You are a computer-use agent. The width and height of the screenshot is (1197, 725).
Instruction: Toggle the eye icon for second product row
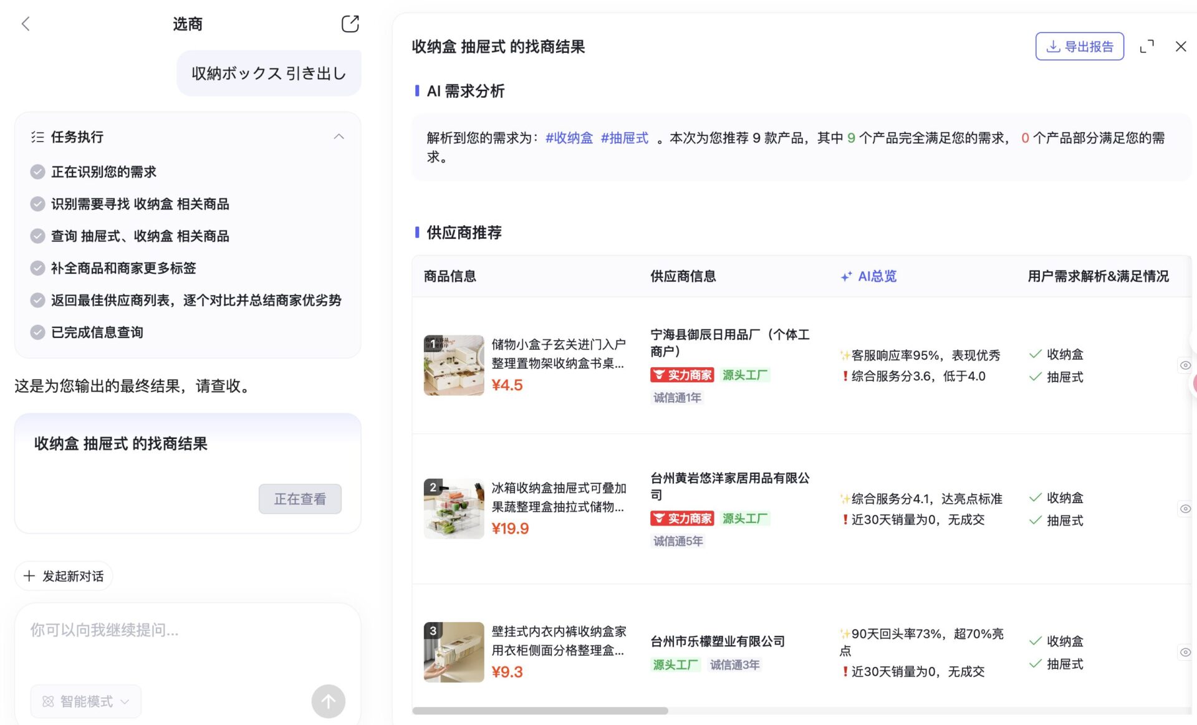pos(1185,508)
